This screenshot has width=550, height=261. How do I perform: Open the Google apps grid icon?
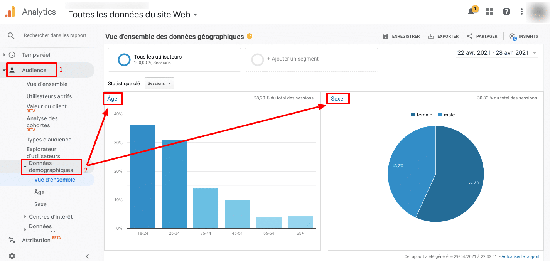(x=489, y=12)
